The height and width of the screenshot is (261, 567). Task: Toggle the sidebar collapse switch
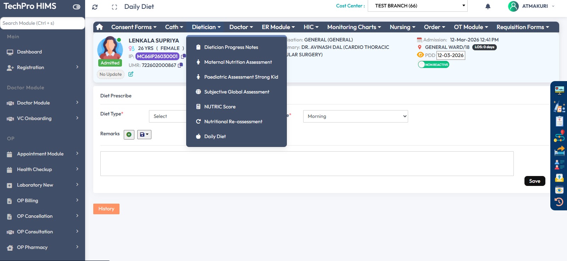77,7
